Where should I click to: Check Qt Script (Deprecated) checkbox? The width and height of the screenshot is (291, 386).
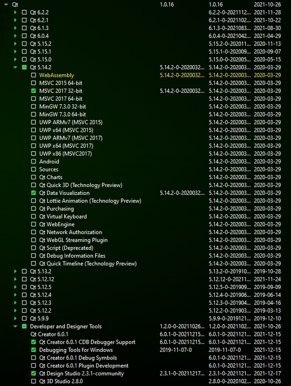pos(33,248)
